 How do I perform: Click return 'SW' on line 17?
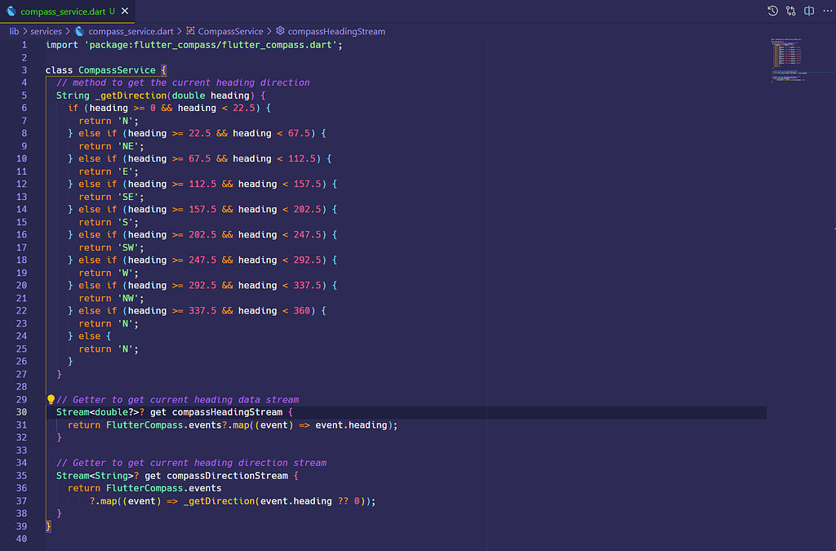point(111,247)
